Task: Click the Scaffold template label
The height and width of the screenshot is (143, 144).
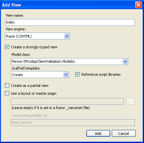Action: click(26, 68)
